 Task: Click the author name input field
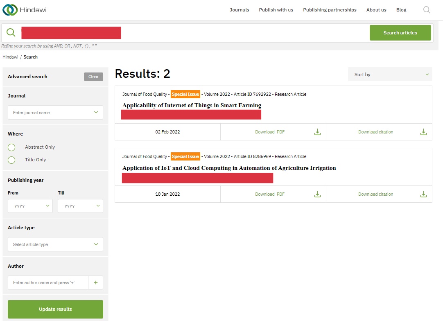[x=48, y=283]
